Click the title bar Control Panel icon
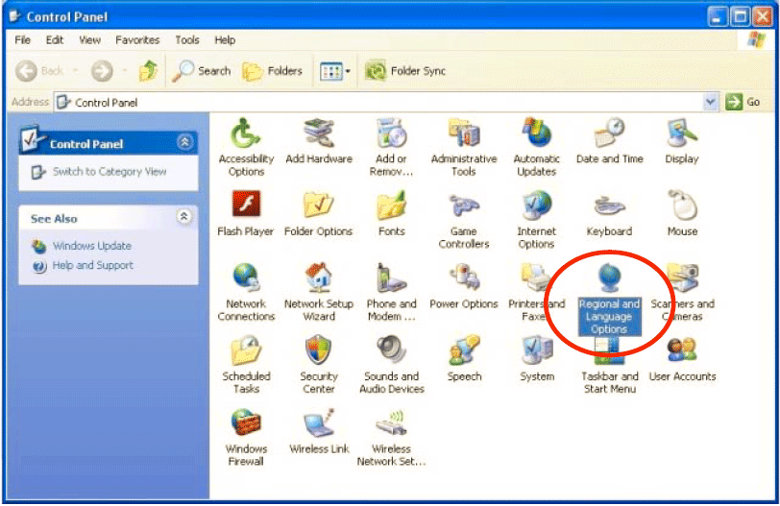 15,16
